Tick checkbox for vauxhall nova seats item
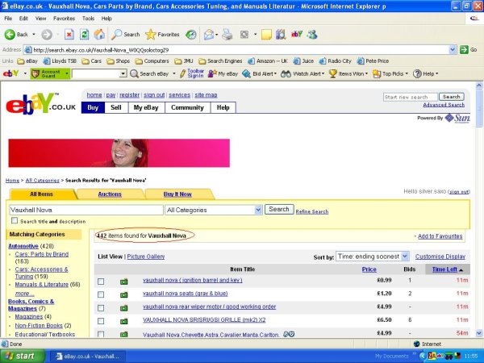This screenshot has height=363, width=484. point(101,294)
